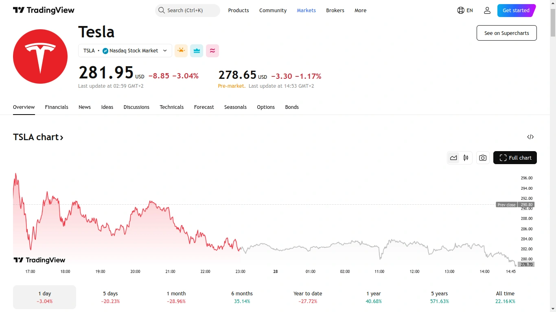Screen dimensions: 556x312
Task: Click the orange sun pre-market icon
Action: (x=181, y=51)
